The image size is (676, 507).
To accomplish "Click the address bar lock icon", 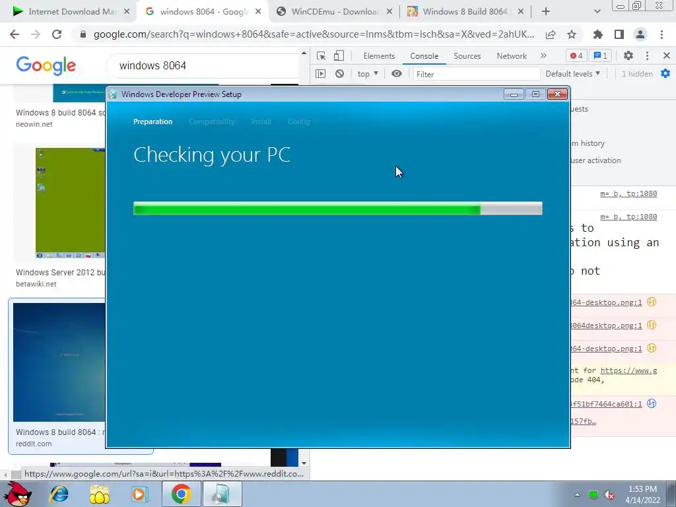I will 83,34.
